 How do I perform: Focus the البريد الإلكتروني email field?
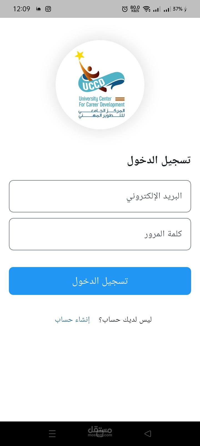coord(100,196)
